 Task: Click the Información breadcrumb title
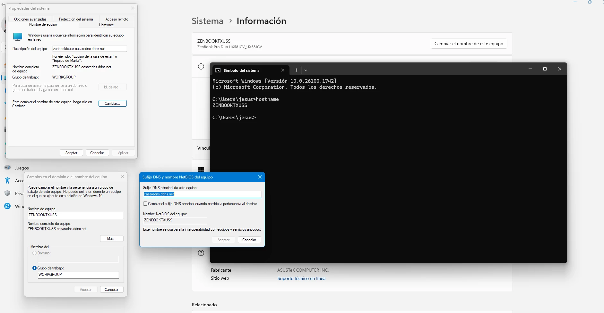pos(261,21)
